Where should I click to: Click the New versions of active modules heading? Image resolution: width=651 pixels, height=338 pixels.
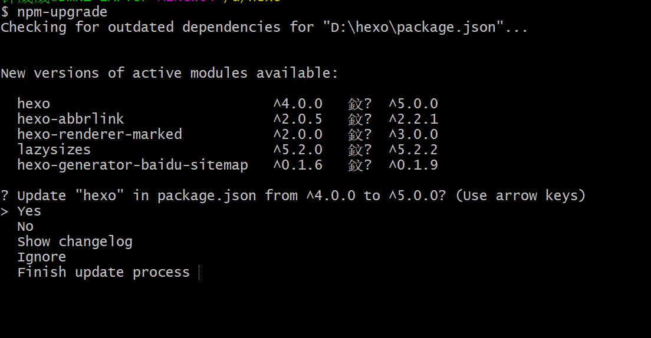(169, 74)
